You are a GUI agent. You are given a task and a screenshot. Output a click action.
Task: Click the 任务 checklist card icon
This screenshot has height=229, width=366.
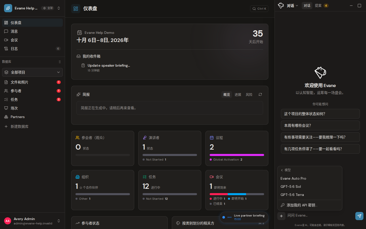tap(145, 177)
